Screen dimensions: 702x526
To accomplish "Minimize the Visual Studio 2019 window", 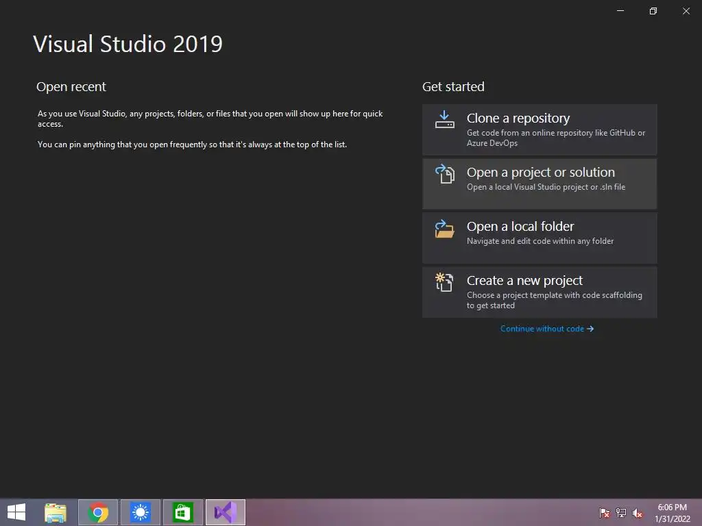I will (620, 11).
